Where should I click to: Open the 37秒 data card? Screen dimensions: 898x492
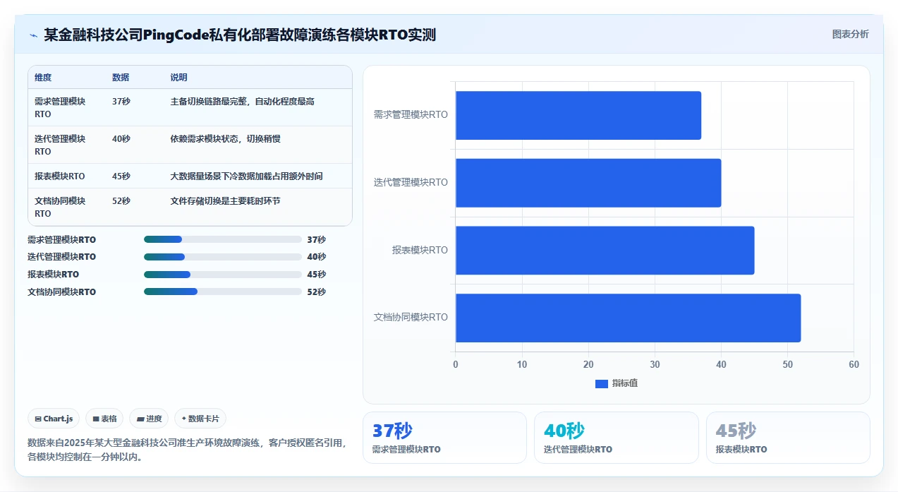tap(444, 438)
